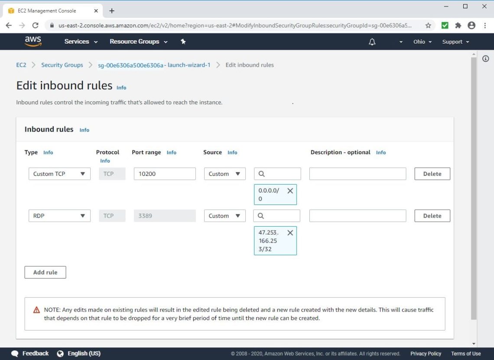Click the Info link next to Type
This screenshot has width=494, height=360.
(48, 152)
